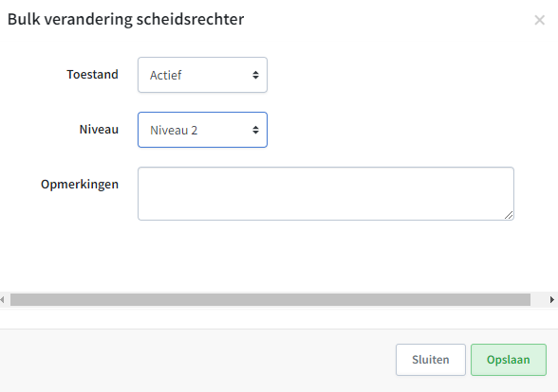Click the Niveau field label
The width and height of the screenshot is (558, 392).
(x=99, y=130)
